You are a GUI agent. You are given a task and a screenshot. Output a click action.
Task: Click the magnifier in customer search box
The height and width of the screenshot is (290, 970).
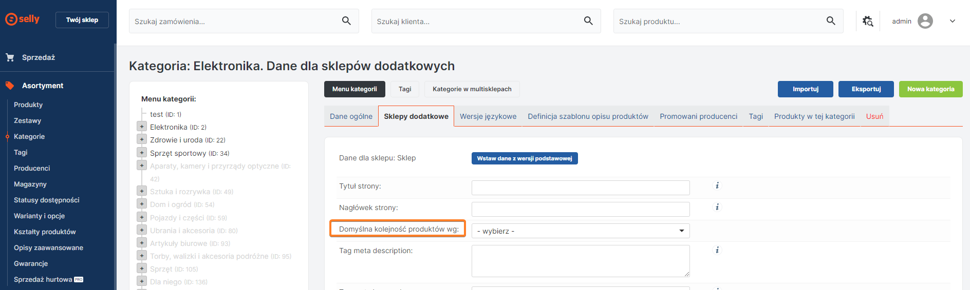(x=588, y=21)
